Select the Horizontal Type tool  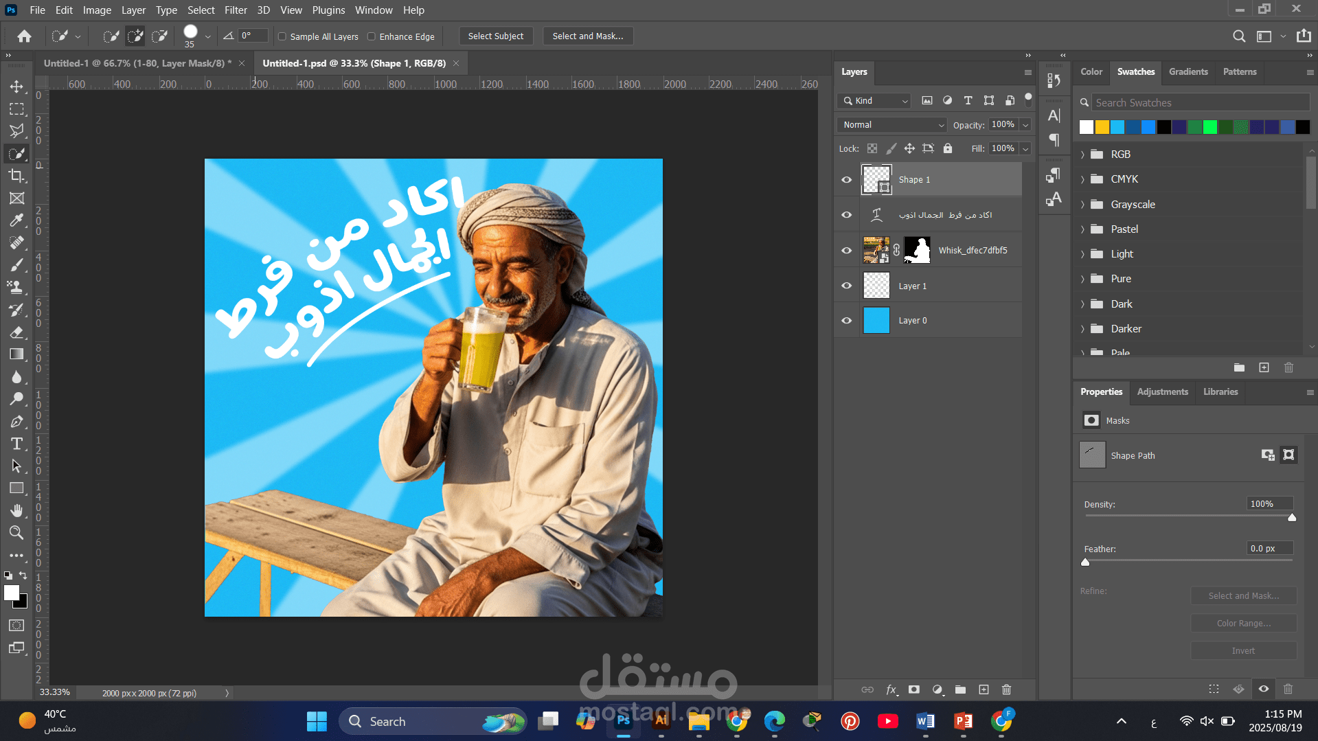coord(16,444)
